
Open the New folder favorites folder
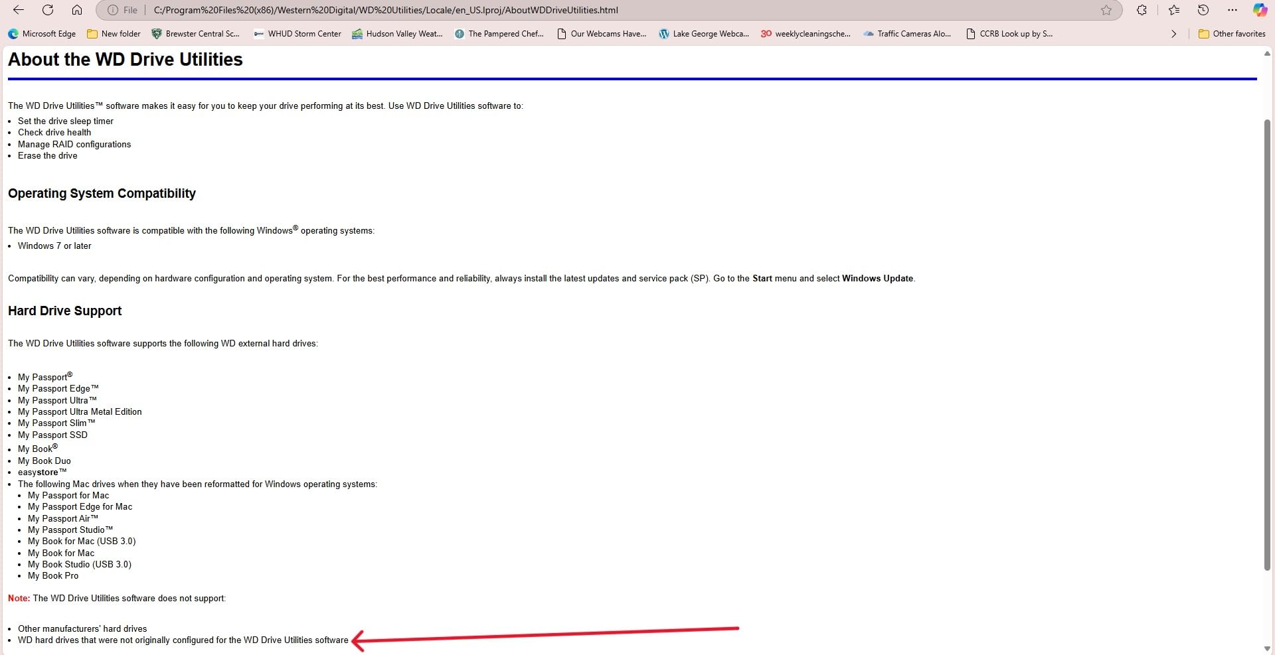point(114,34)
